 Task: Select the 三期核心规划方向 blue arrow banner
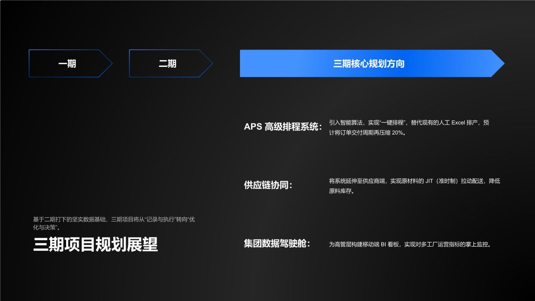click(372, 64)
